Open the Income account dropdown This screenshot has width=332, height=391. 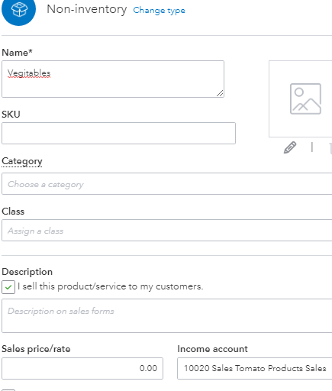[x=255, y=368]
